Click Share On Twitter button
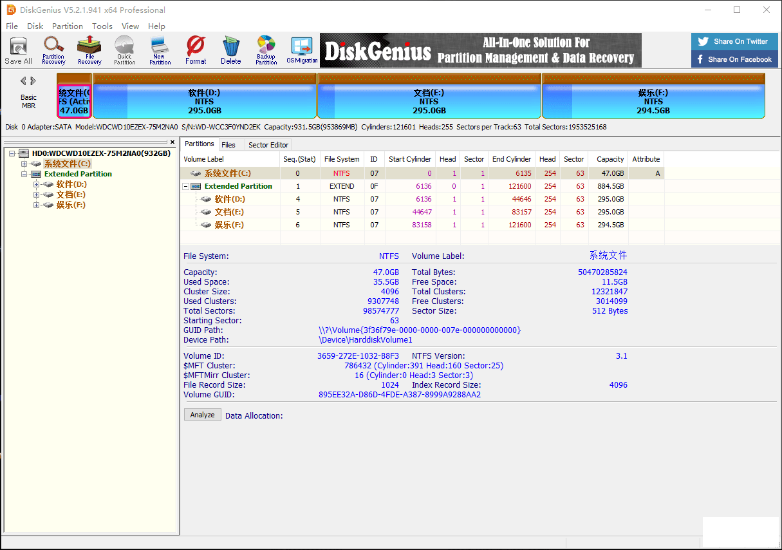 click(x=735, y=41)
